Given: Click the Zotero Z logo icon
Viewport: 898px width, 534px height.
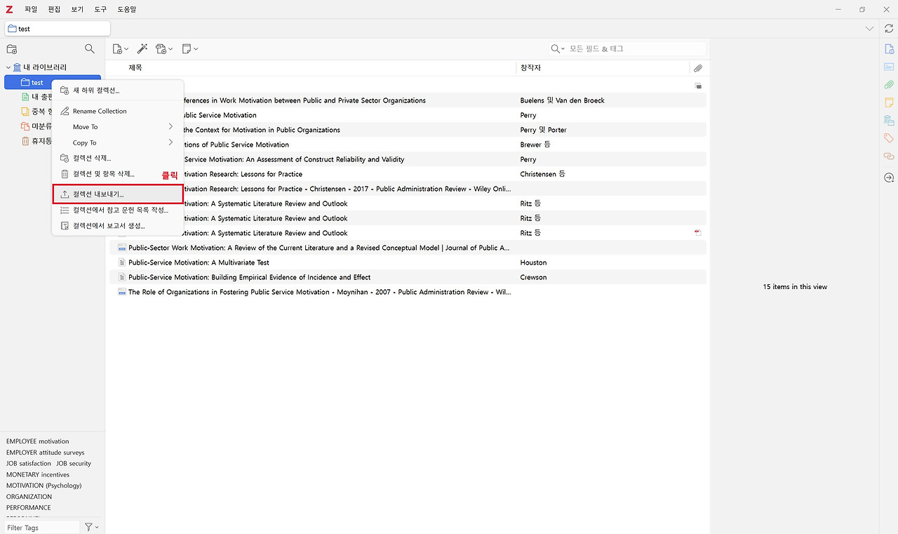Looking at the screenshot, I should pyautogui.click(x=8, y=9).
